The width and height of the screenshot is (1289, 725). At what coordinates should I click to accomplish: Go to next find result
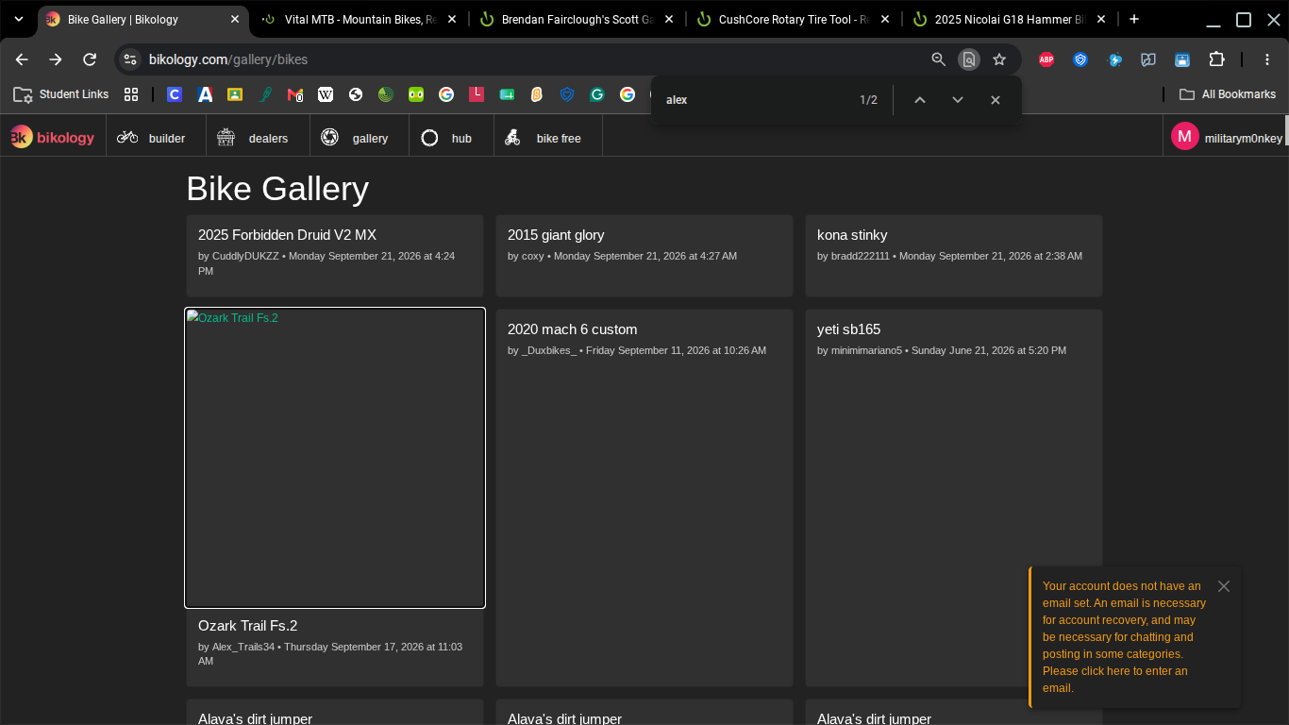[958, 100]
